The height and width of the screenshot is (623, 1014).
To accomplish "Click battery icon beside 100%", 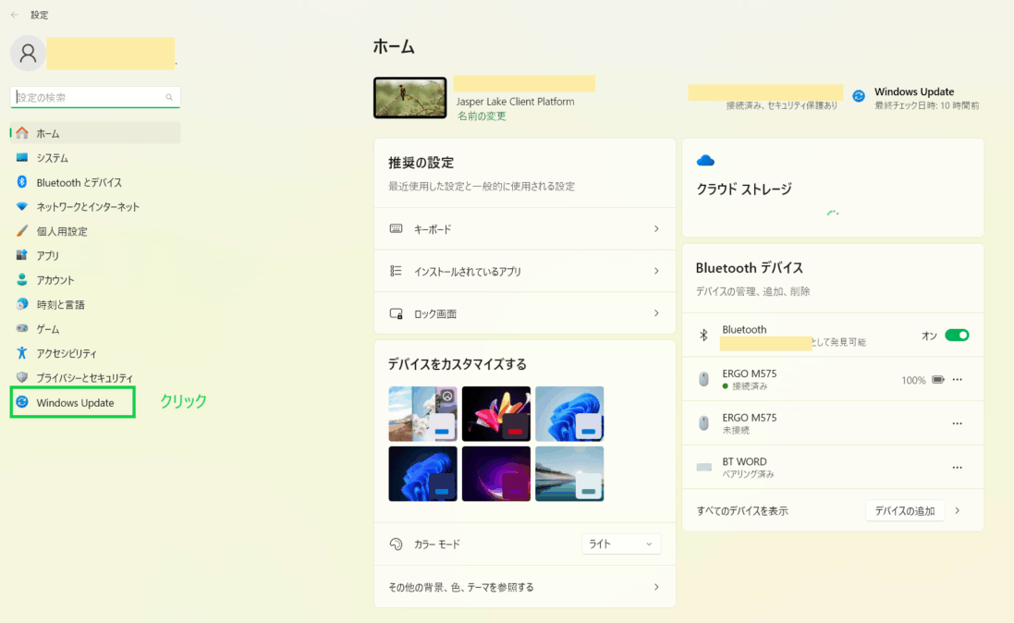I will click(937, 380).
